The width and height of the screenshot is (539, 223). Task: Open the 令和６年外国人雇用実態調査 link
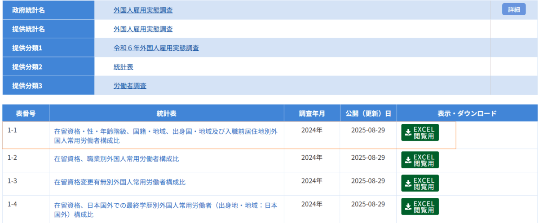tap(156, 48)
